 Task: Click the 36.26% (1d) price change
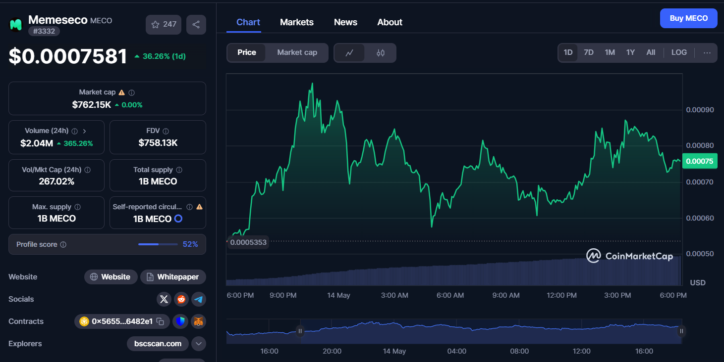[160, 56]
